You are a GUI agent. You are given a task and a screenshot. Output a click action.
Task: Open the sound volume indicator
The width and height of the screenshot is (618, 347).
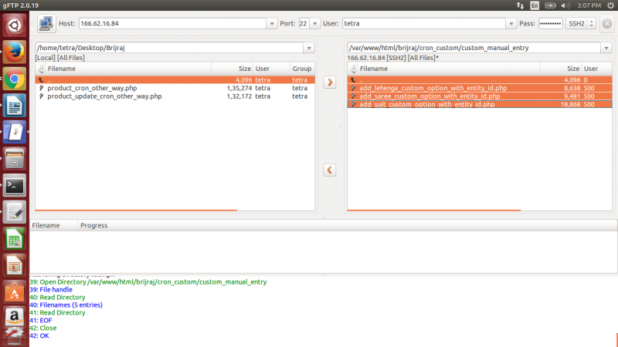pyautogui.click(x=565, y=5)
